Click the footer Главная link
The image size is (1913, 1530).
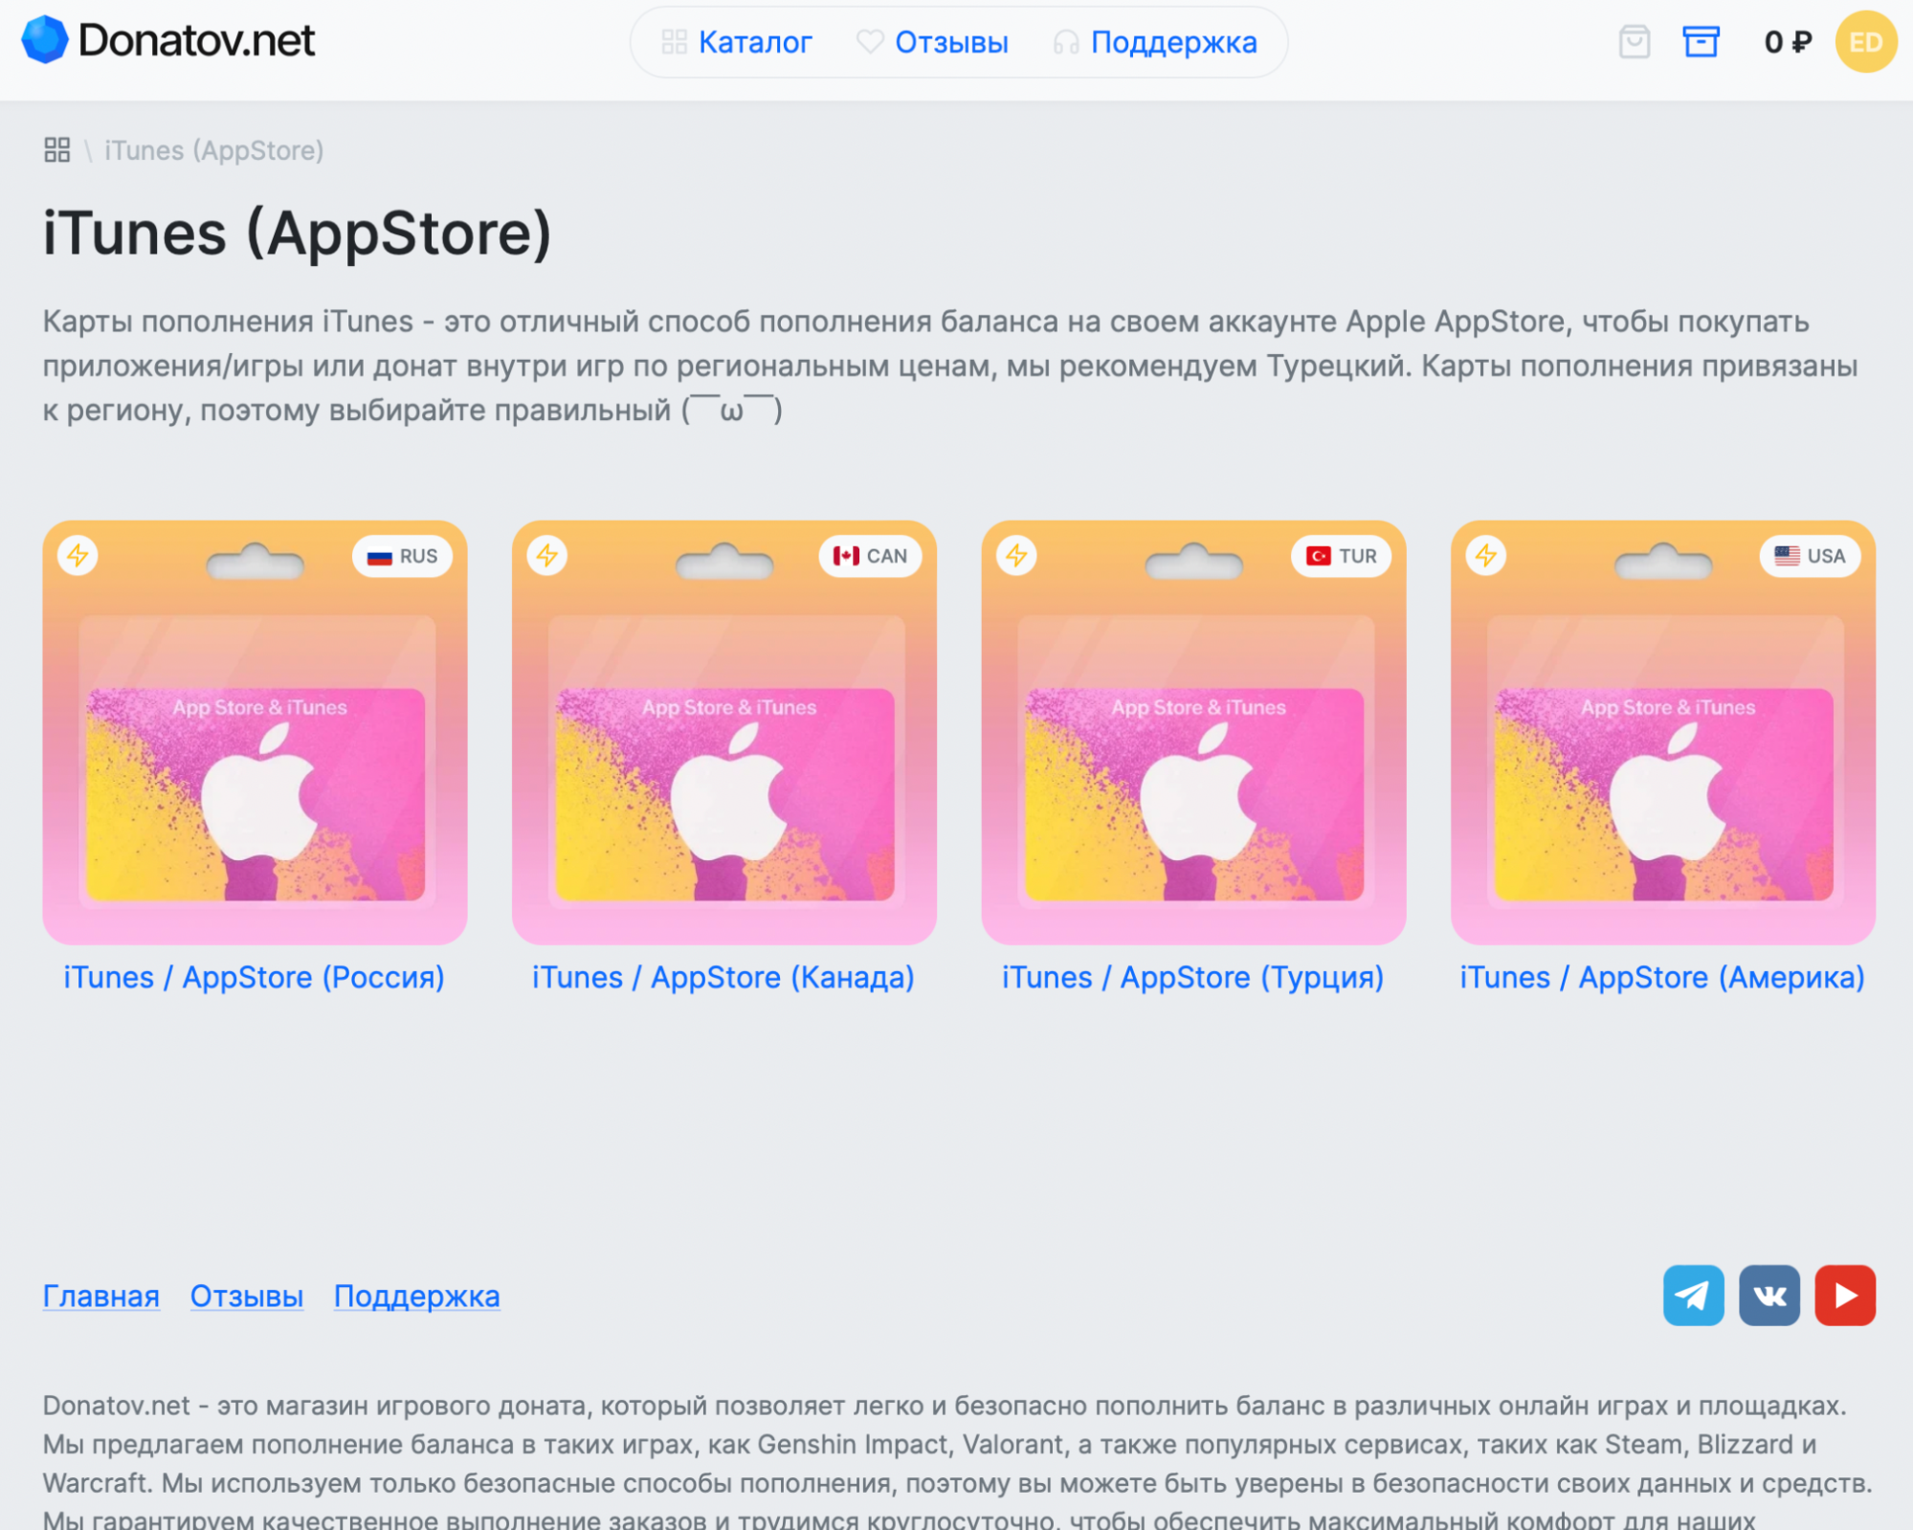[x=101, y=1297]
